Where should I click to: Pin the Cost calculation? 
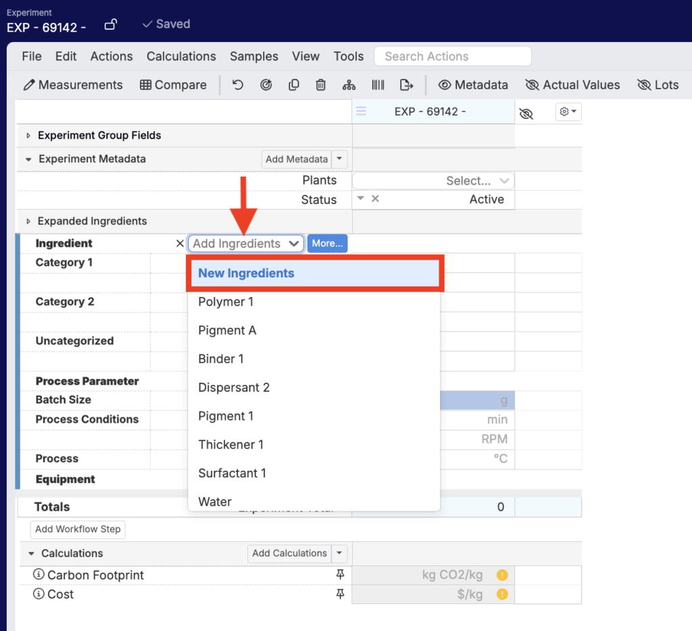pyautogui.click(x=340, y=594)
